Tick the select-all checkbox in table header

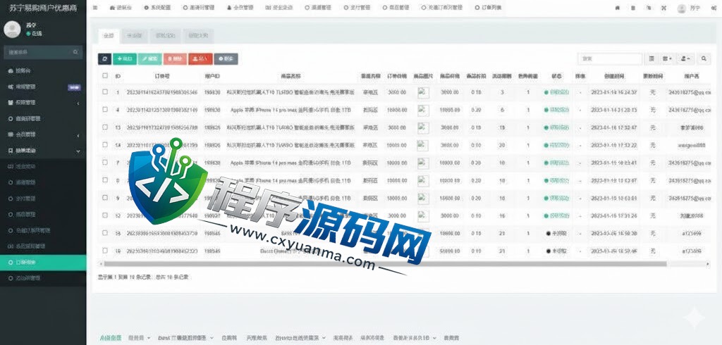pyautogui.click(x=105, y=75)
